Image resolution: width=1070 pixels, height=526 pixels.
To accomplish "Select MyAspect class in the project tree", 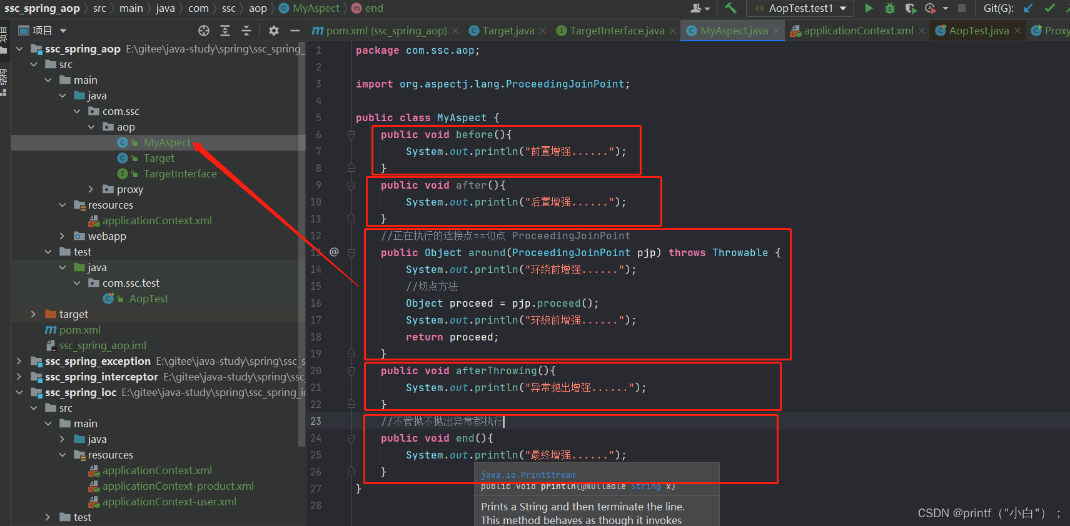I will coord(167,142).
